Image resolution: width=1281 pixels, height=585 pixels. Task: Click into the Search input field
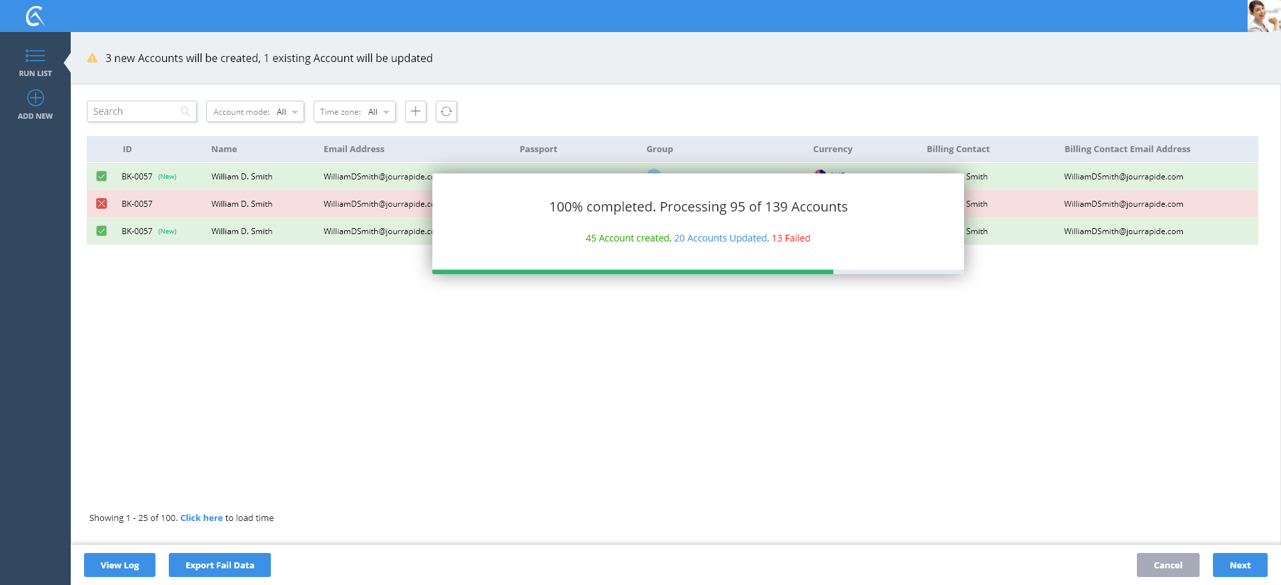click(x=133, y=111)
